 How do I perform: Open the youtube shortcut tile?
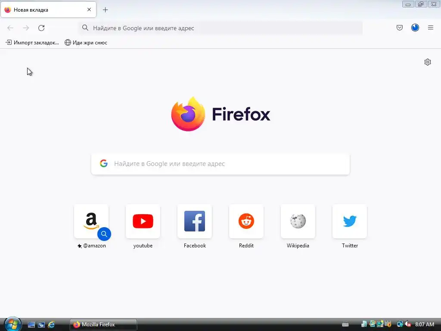tap(143, 221)
